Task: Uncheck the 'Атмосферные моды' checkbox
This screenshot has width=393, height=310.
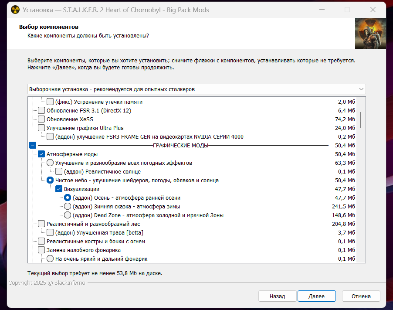Action: click(x=41, y=154)
